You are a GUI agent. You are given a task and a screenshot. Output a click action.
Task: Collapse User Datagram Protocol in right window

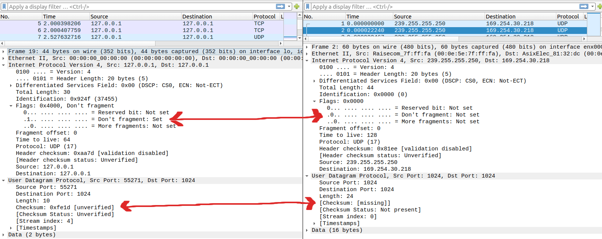point(307,176)
